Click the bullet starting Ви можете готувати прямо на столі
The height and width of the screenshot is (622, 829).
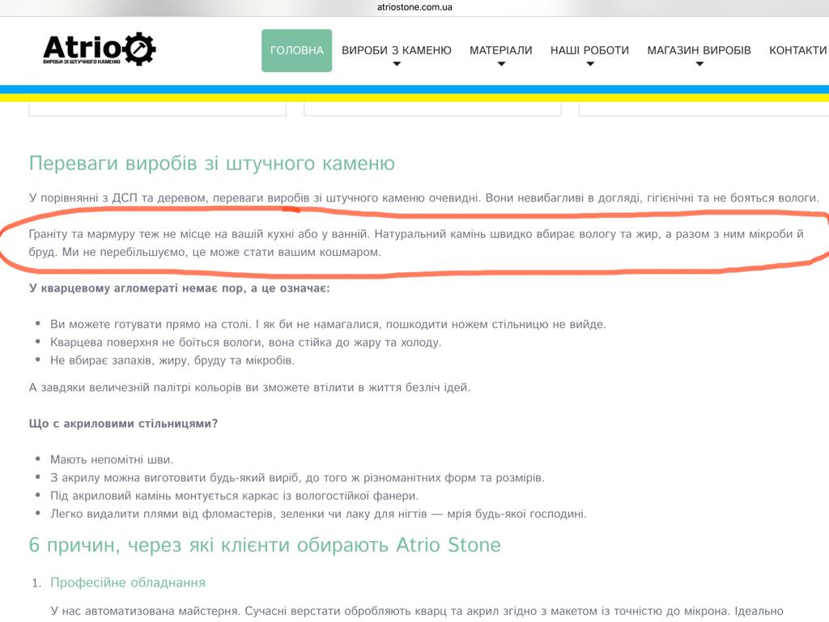328,324
